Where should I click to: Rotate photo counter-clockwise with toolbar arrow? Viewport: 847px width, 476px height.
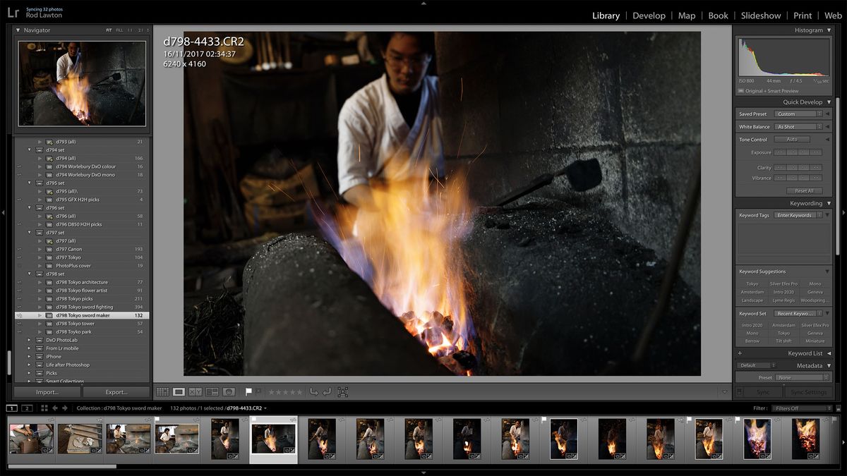click(314, 391)
